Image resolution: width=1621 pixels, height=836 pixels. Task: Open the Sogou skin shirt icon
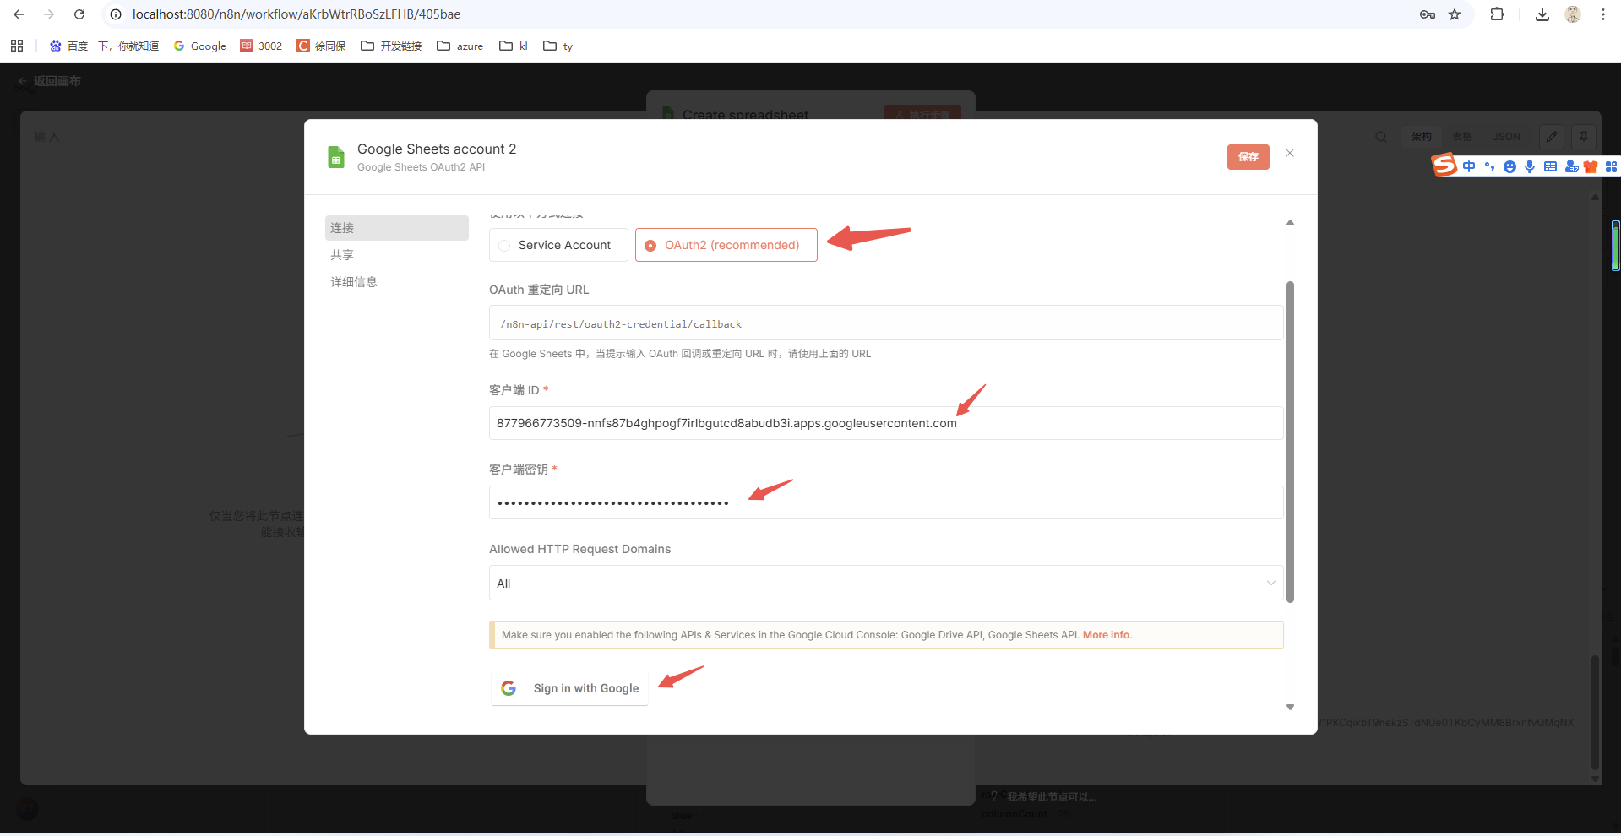click(1591, 166)
